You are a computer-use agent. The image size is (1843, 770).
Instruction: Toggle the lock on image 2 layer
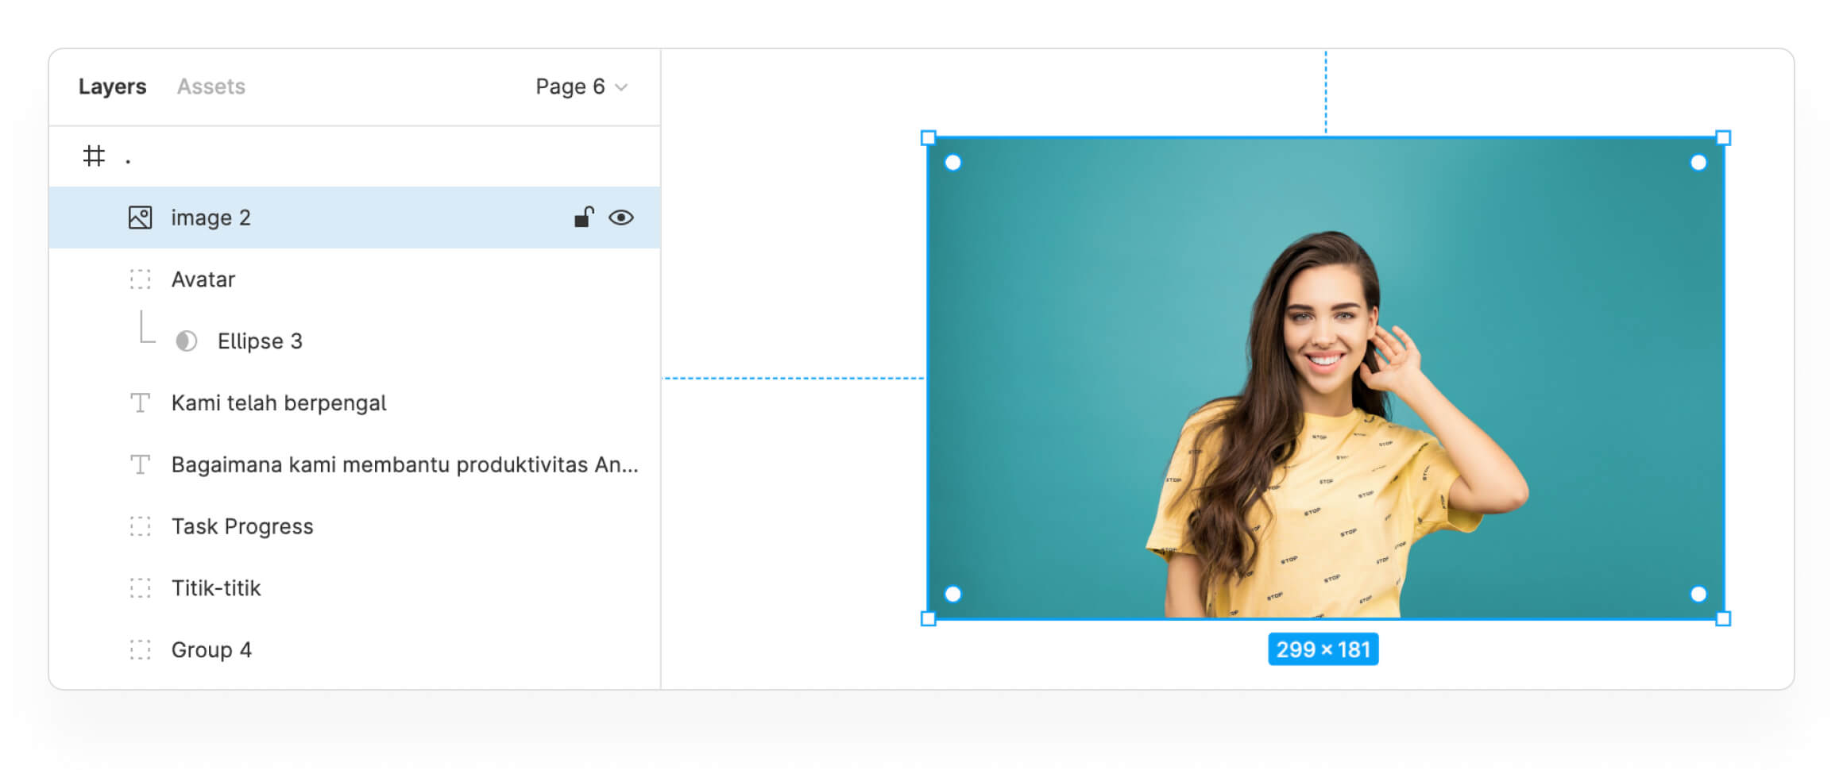(584, 218)
